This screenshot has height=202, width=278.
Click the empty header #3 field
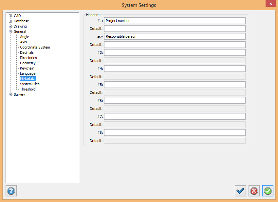(x=175, y=52)
